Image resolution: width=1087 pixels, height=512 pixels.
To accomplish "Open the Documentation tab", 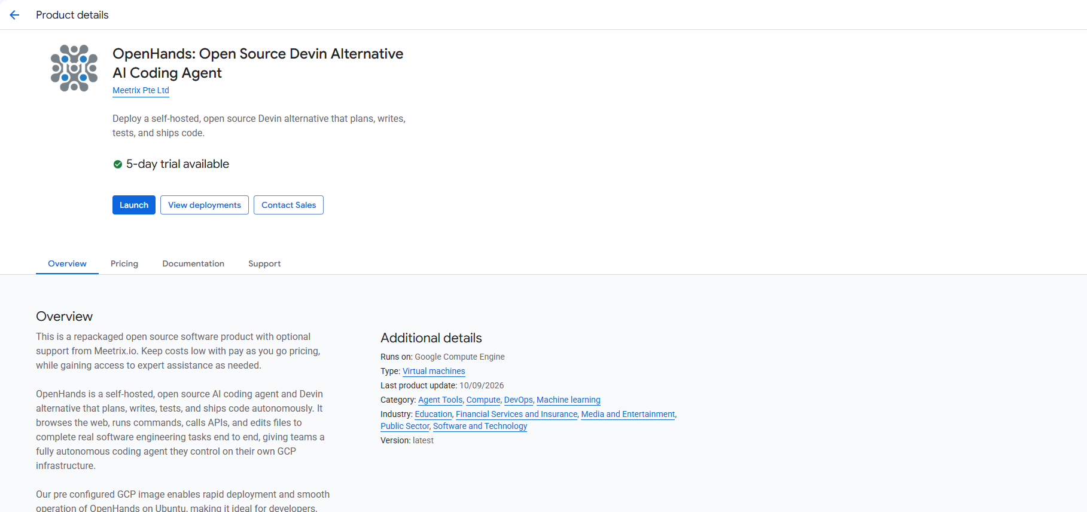I will (x=193, y=263).
